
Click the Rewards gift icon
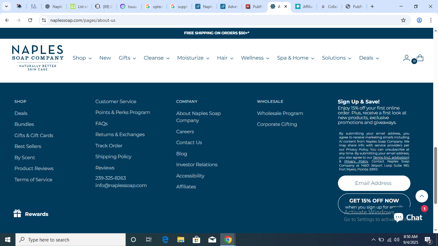(x=17, y=214)
